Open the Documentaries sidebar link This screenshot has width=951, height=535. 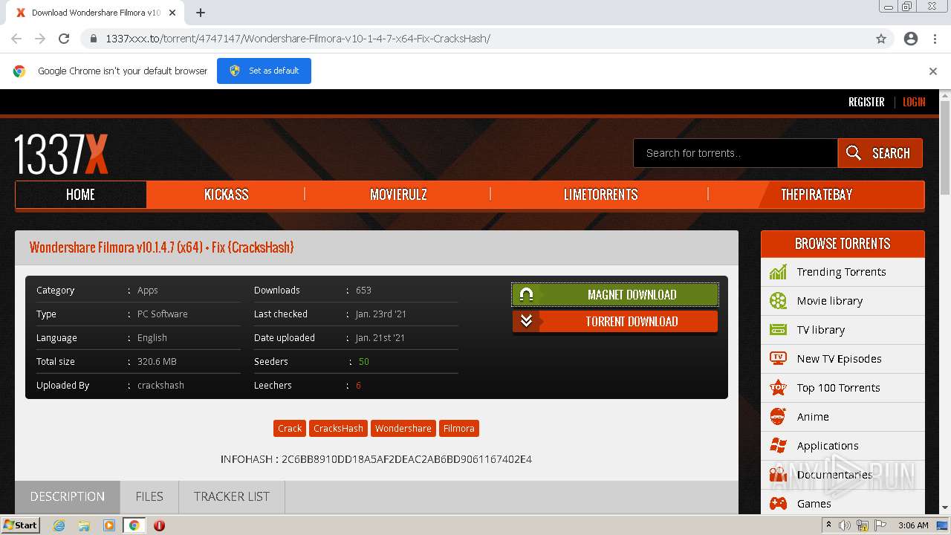click(834, 475)
